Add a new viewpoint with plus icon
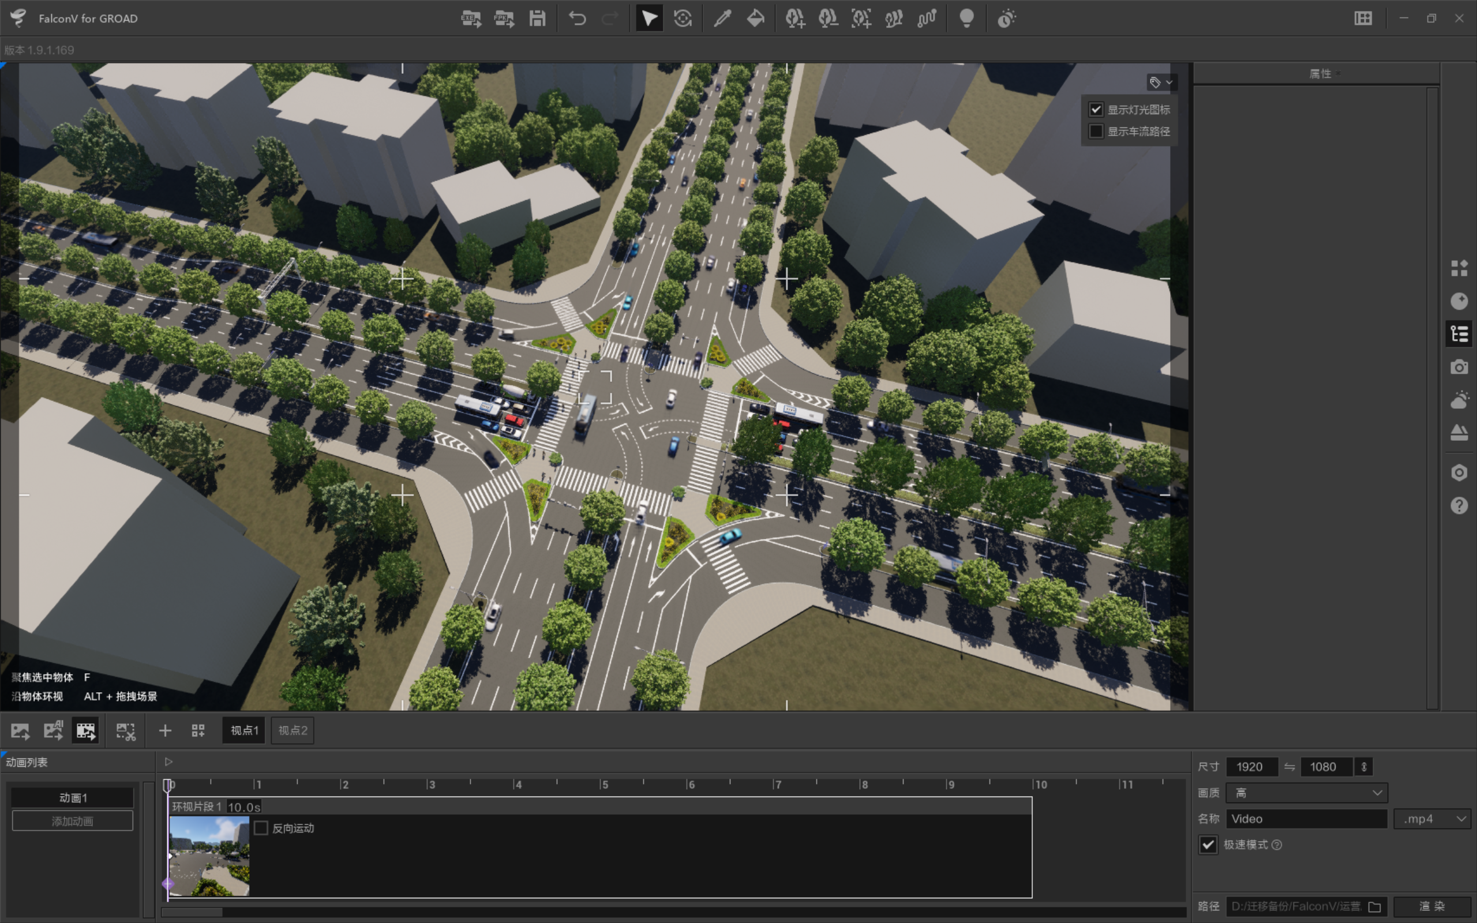 coord(165,731)
